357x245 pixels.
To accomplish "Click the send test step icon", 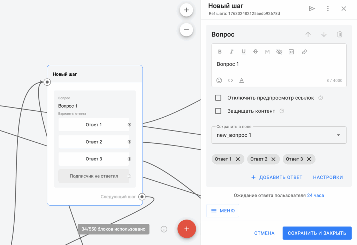I will point(312,9).
